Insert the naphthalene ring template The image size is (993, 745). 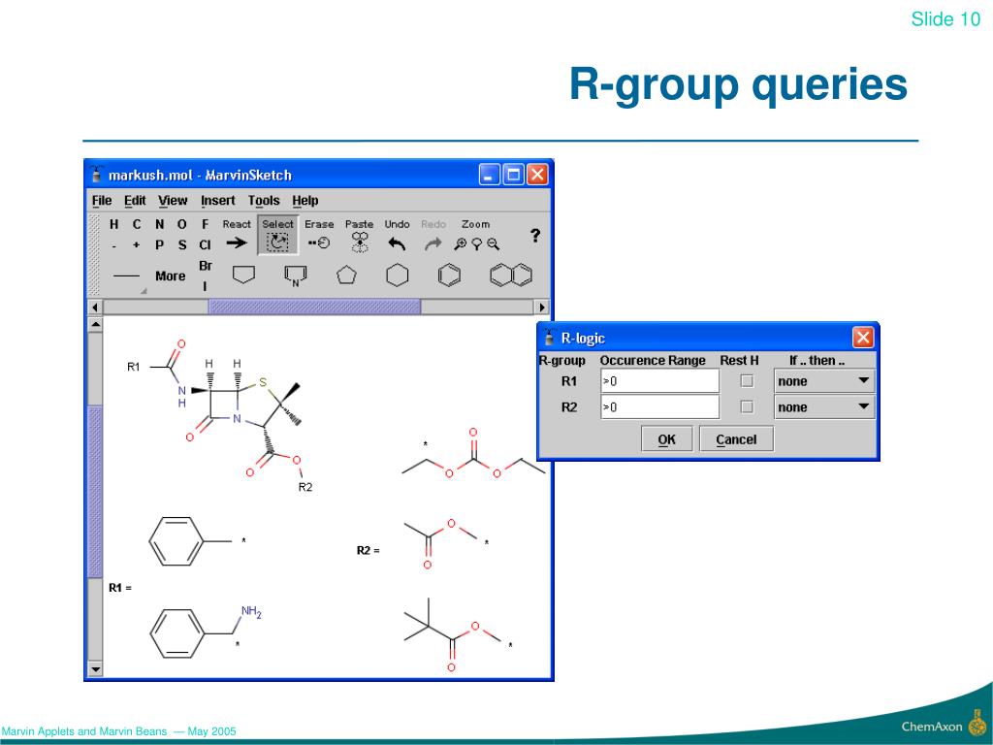click(511, 275)
